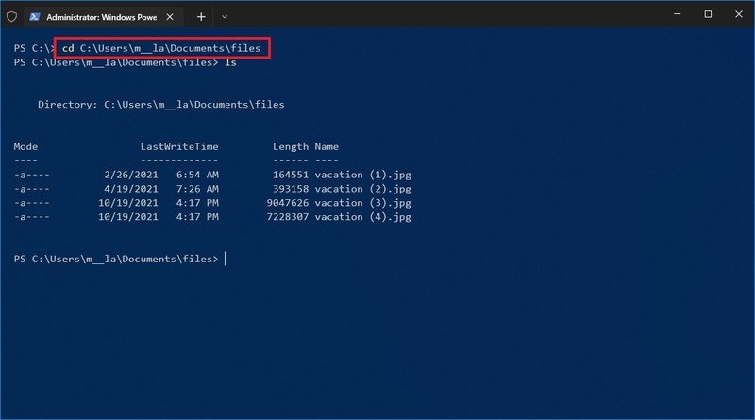
Task: Close the Administrator: Windows PowerShell tab
Action: (x=170, y=16)
